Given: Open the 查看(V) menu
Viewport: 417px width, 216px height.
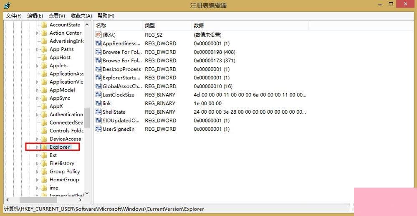Looking at the screenshot, I should coord(57,16).
